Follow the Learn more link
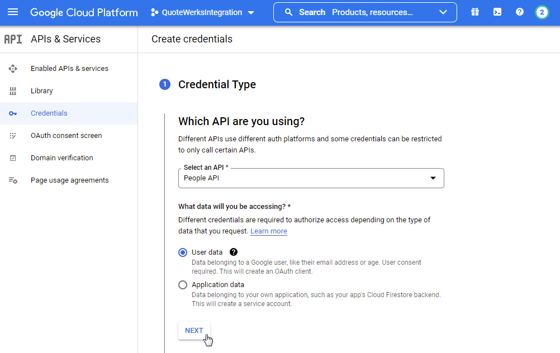560x353 pixels. point(268,231)
